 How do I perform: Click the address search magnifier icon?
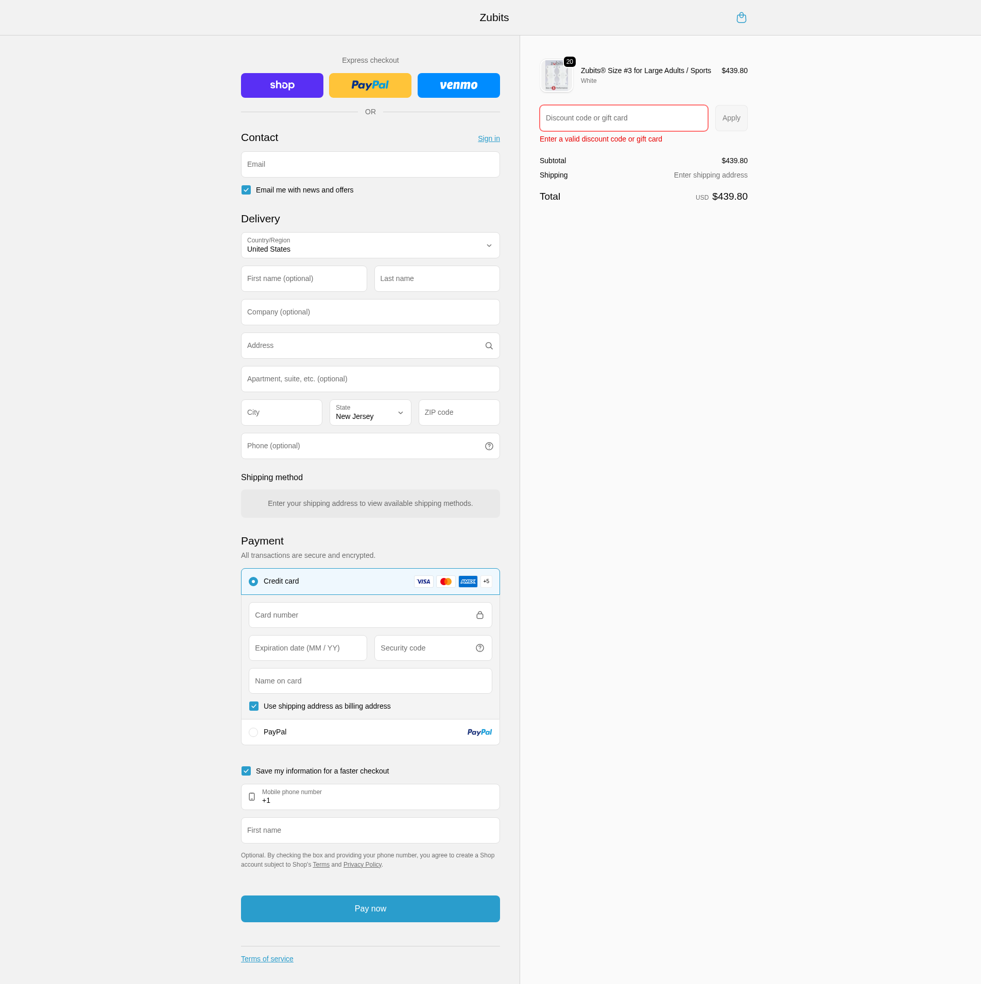489,346
